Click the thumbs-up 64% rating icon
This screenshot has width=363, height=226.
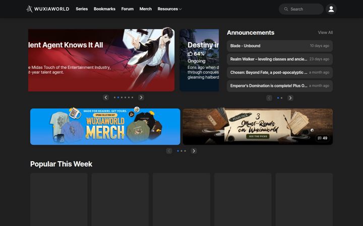[190, 54]
